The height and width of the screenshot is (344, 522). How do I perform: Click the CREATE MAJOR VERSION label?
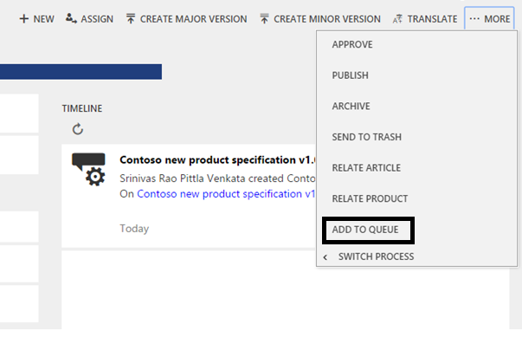click(x=193, y=19)
